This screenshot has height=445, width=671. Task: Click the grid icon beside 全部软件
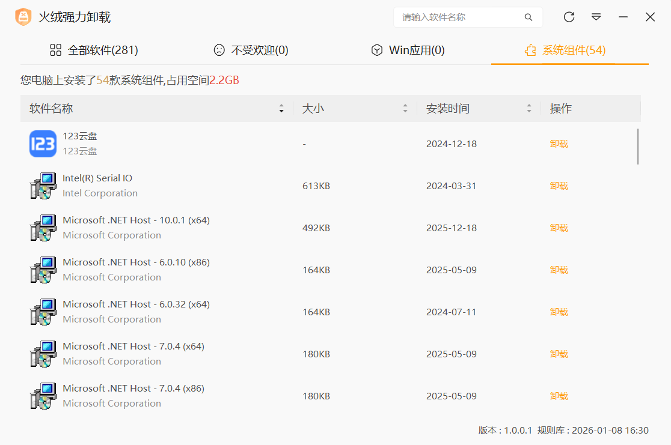pyautogui.click(x=56, y=50)
